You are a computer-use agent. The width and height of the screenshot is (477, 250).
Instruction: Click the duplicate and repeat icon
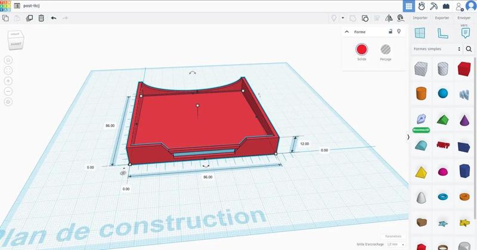point(29,18)
